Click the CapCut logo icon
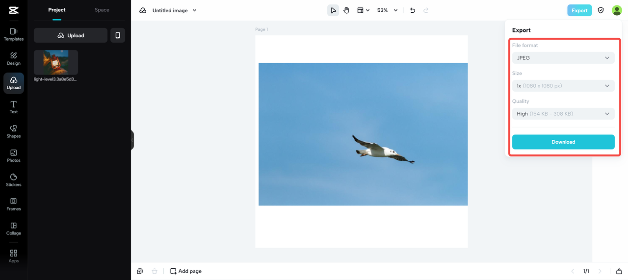 [14, 10]
